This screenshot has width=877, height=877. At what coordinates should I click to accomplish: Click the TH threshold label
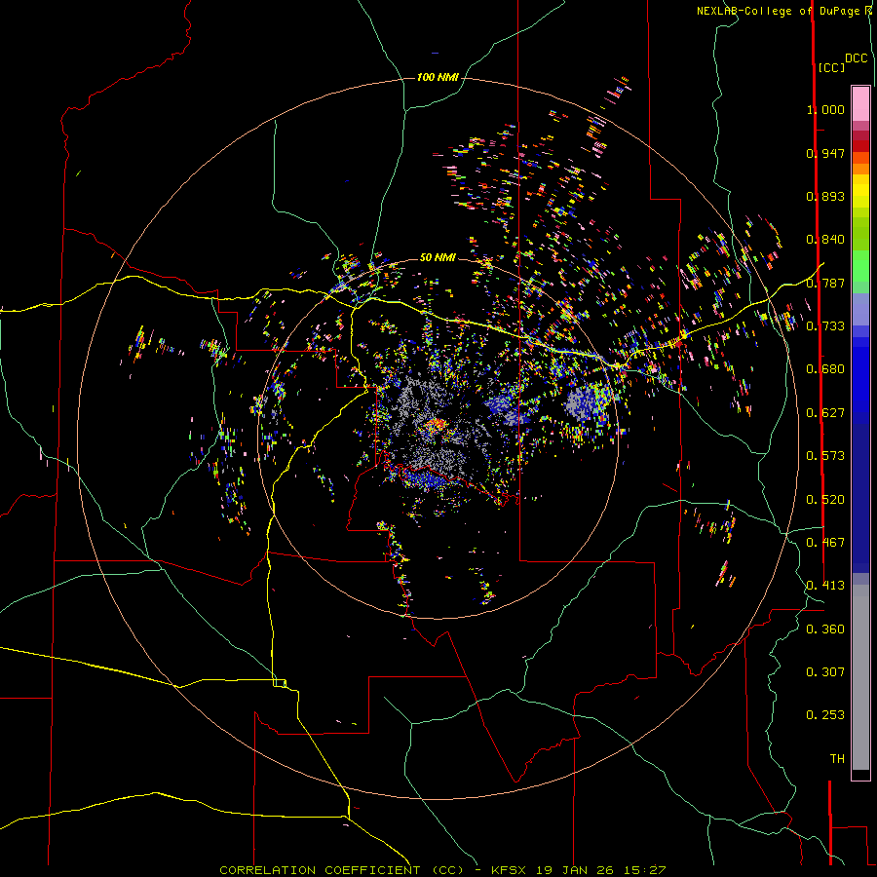coord(837,759)
